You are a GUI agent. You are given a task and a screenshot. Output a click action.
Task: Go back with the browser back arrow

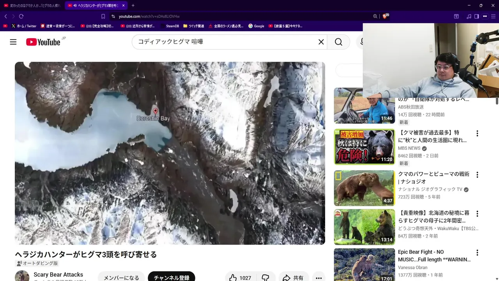coord(5,16)
